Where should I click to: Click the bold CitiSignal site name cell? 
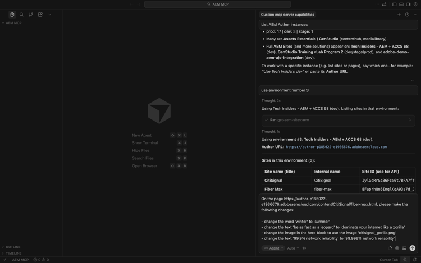pos(273,181)
